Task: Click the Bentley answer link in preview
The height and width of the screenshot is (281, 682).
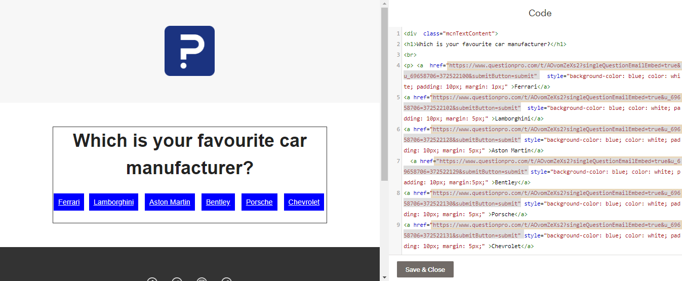Action: (218, 202)
